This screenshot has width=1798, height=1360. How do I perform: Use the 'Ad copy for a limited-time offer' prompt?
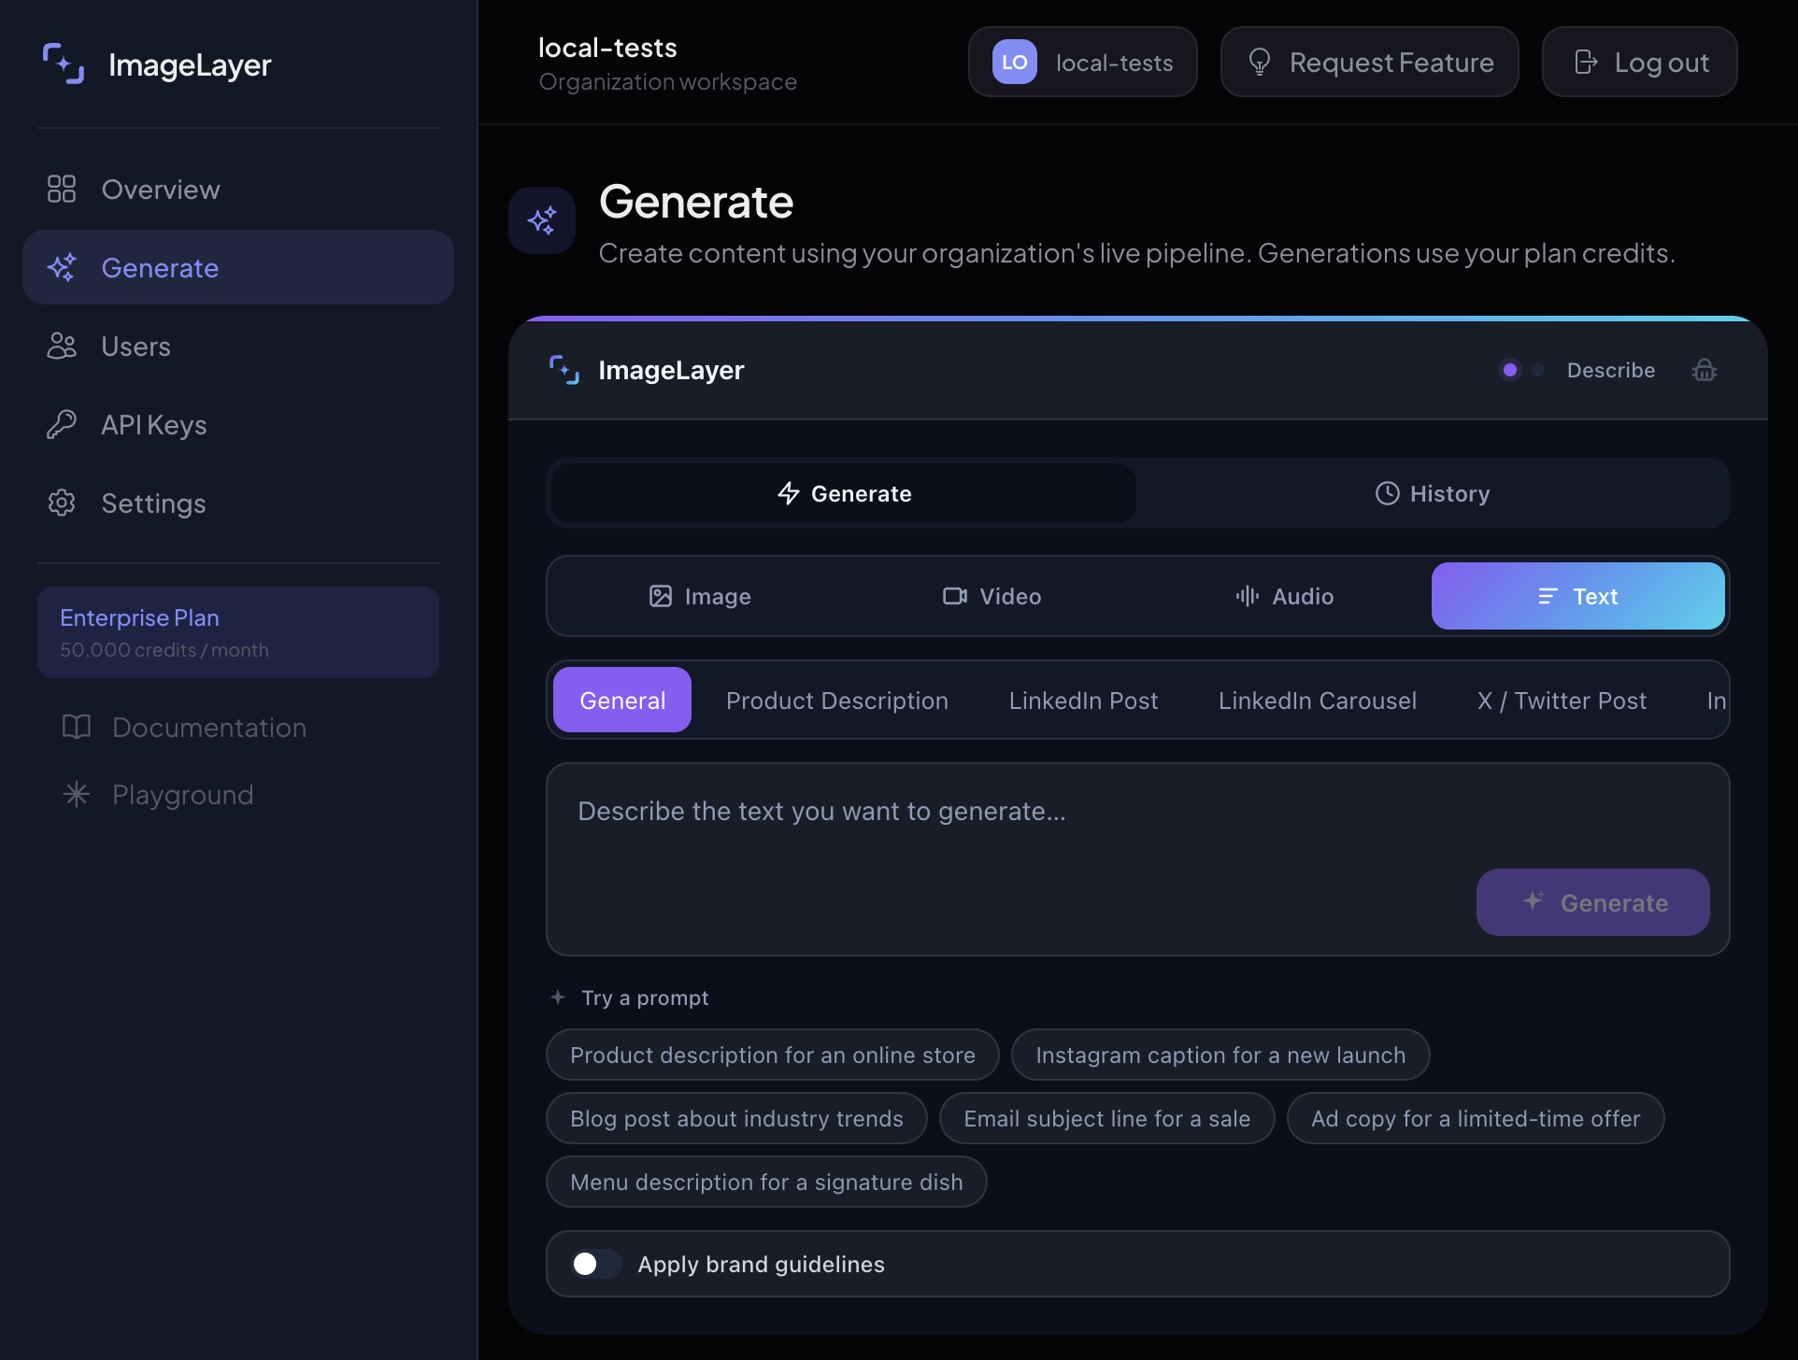[x=1476, y=1118]
